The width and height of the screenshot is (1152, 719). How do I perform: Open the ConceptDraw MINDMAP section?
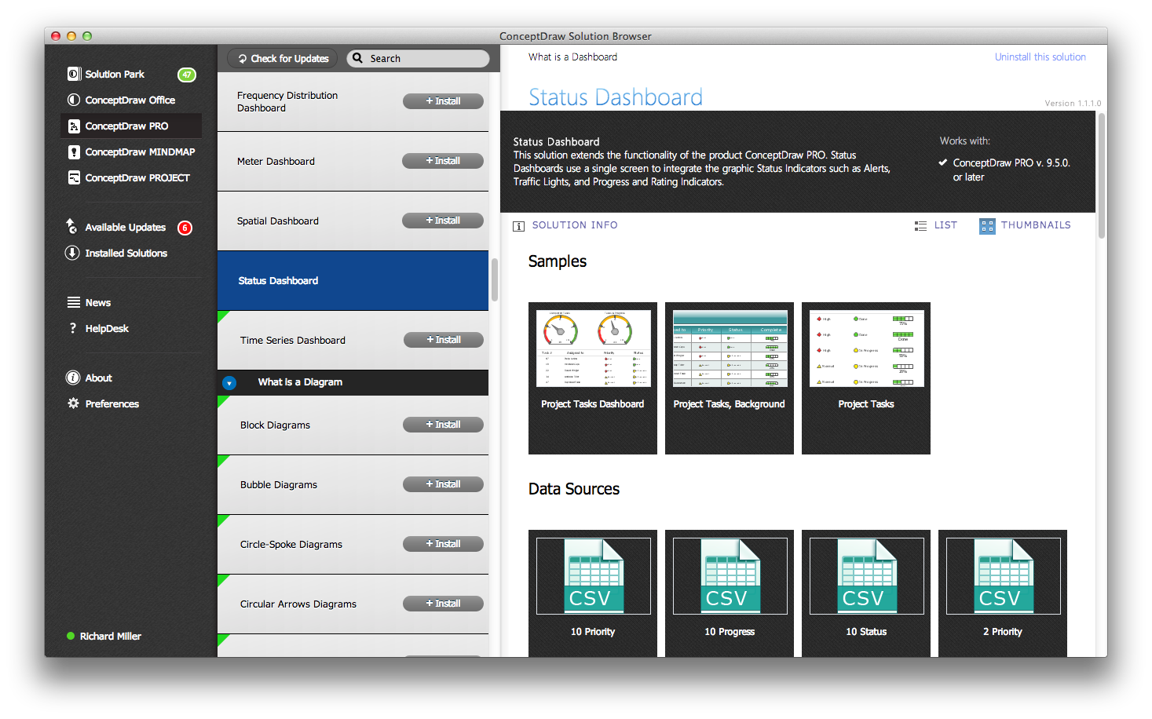[x=138, y=151]
